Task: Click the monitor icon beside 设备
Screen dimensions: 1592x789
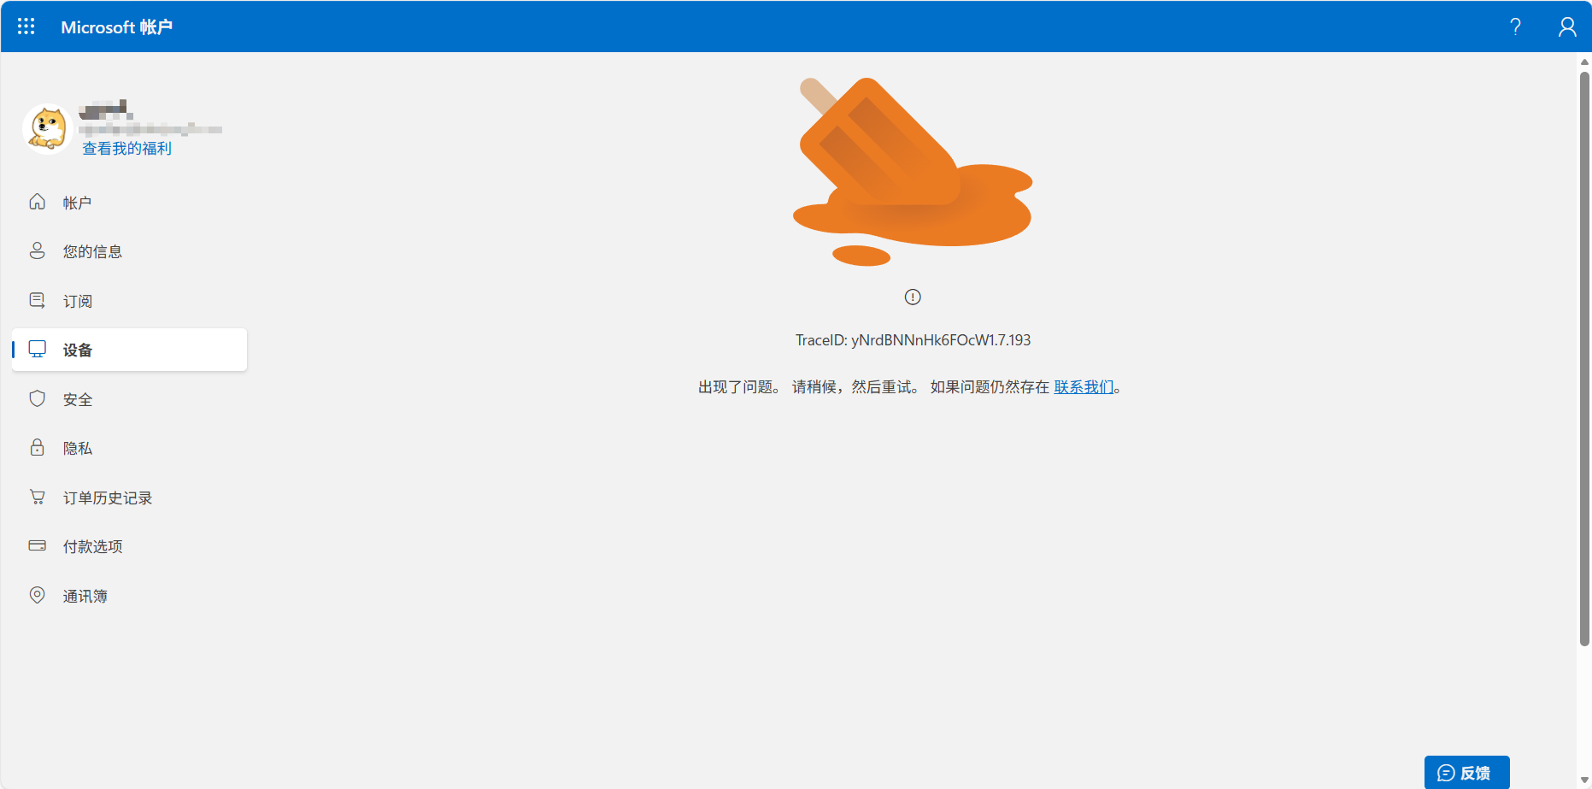Action: coord(38,349)
